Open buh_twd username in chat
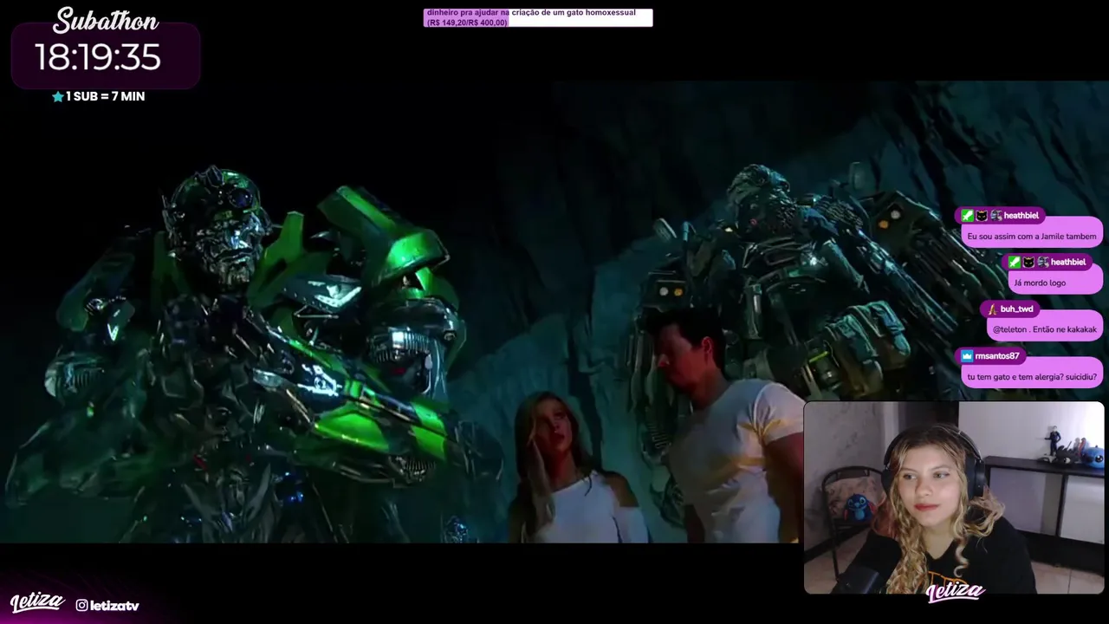 pos(1016,309)
